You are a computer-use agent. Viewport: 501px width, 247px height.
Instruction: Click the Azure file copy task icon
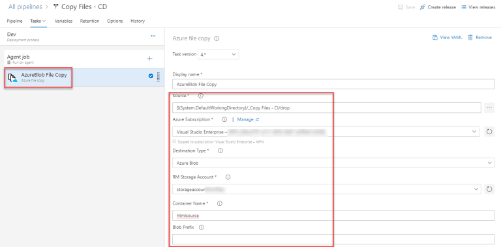click(x=13, y=78)
